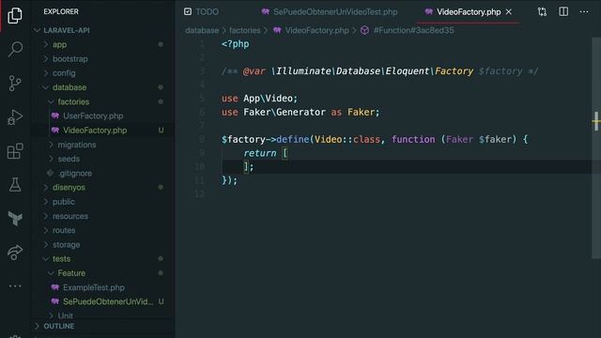
Task: Click the '];' text on line 10
Action: pyautogui.click(x=248, y=167)
